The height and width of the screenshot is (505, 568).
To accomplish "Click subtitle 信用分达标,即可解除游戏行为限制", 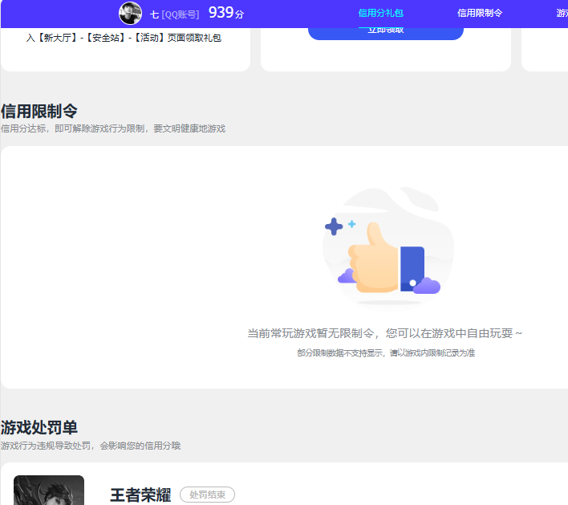I will (x=72, y=128).
